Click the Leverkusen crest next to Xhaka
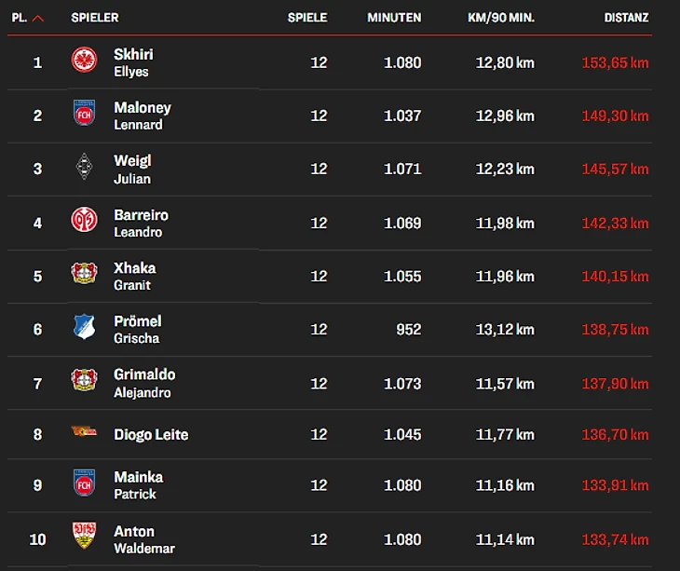Viewport: 680px width, 571px height. coord(84,275)
